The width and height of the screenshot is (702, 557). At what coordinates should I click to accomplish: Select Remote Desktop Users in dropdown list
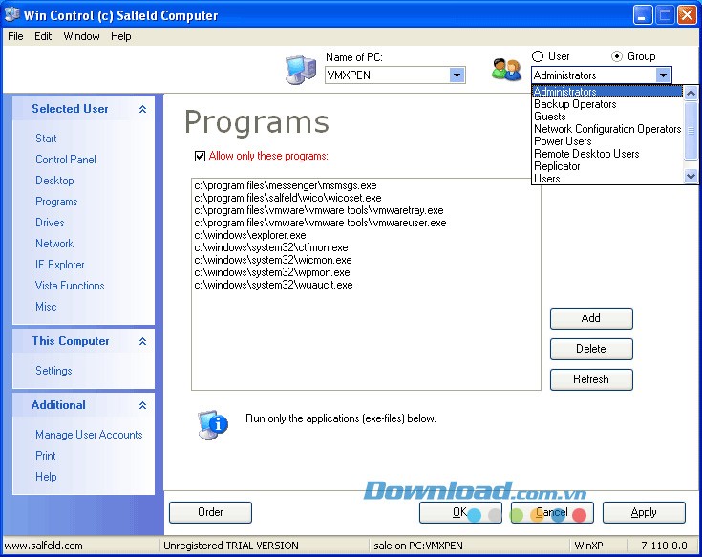[x=586, y=154]
